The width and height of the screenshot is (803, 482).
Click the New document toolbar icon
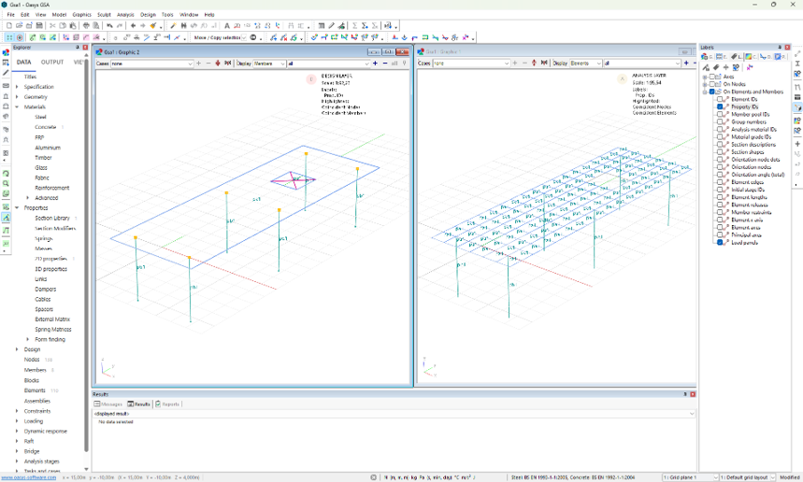[x=9, y=26]
